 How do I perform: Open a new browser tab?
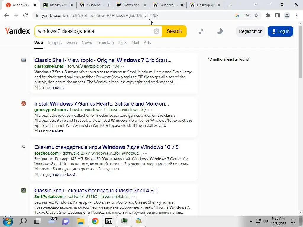click(230, 5)
